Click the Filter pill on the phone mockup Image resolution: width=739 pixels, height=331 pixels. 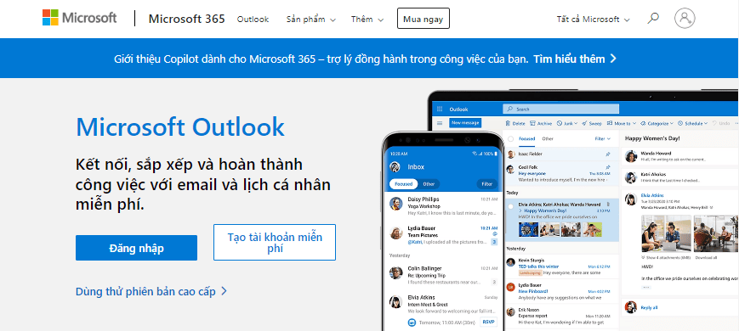point(487,184)
